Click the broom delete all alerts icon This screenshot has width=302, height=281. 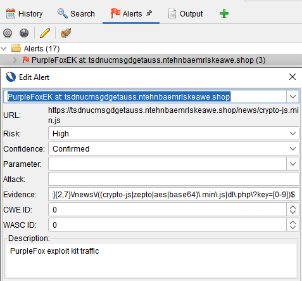click(66, 33)
